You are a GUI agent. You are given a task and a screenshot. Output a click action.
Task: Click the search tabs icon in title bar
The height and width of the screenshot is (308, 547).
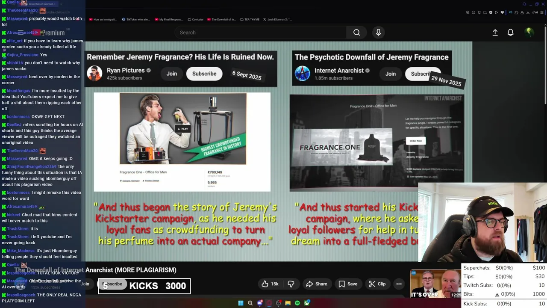pyautogui.click(x=524, y=4)
